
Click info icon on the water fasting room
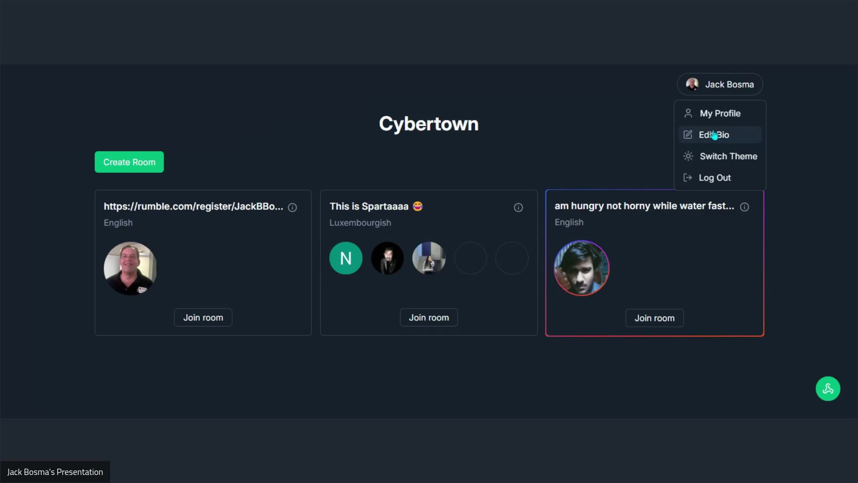pos(744,207)
